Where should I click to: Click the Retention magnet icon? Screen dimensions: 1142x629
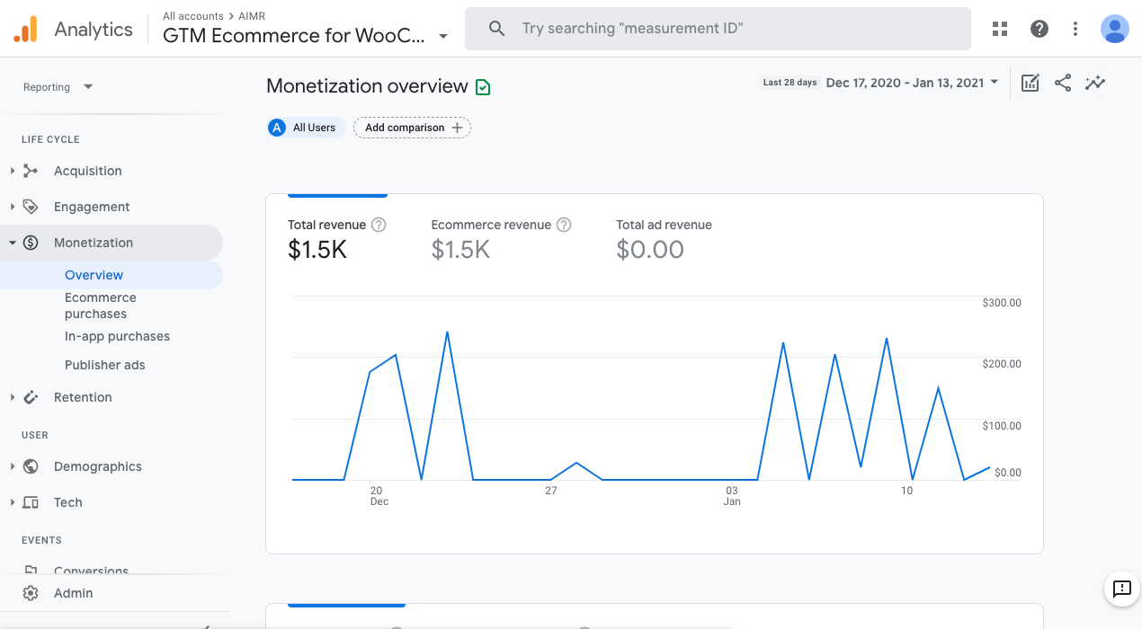[31, 397]
